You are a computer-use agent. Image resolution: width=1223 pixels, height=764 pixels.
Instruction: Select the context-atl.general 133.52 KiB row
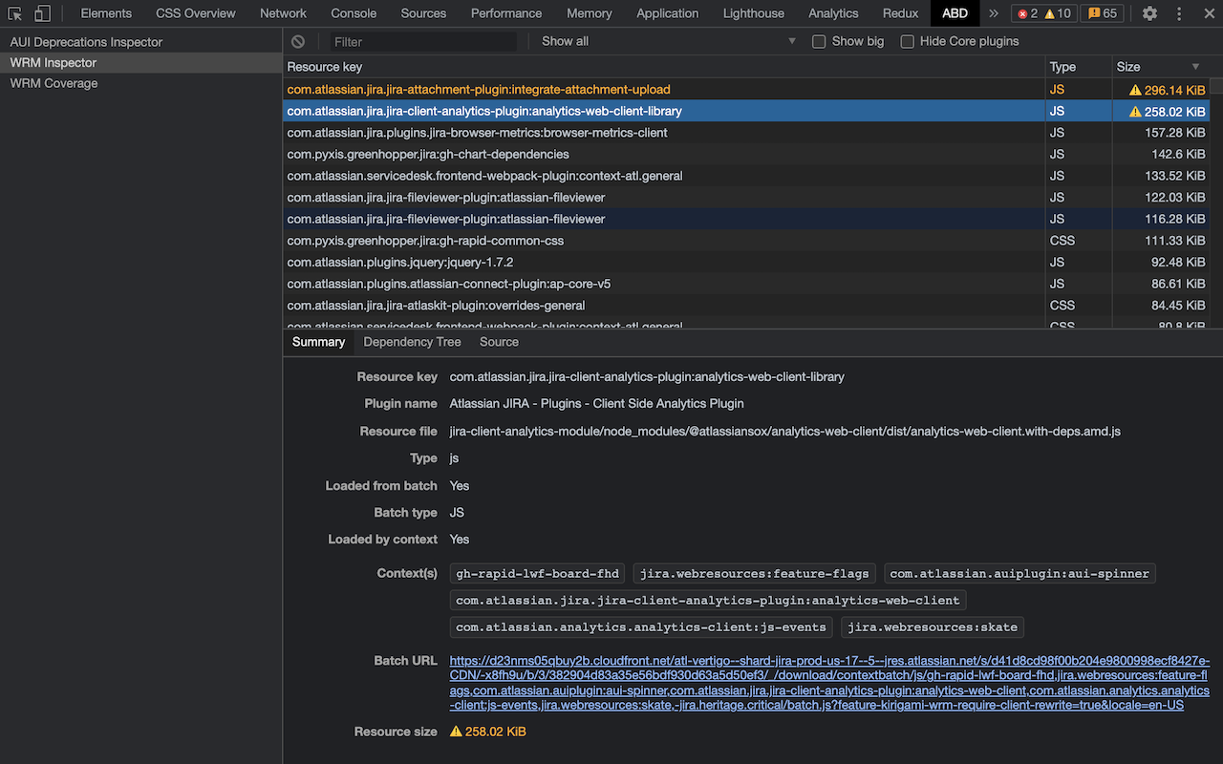point(746,176)
